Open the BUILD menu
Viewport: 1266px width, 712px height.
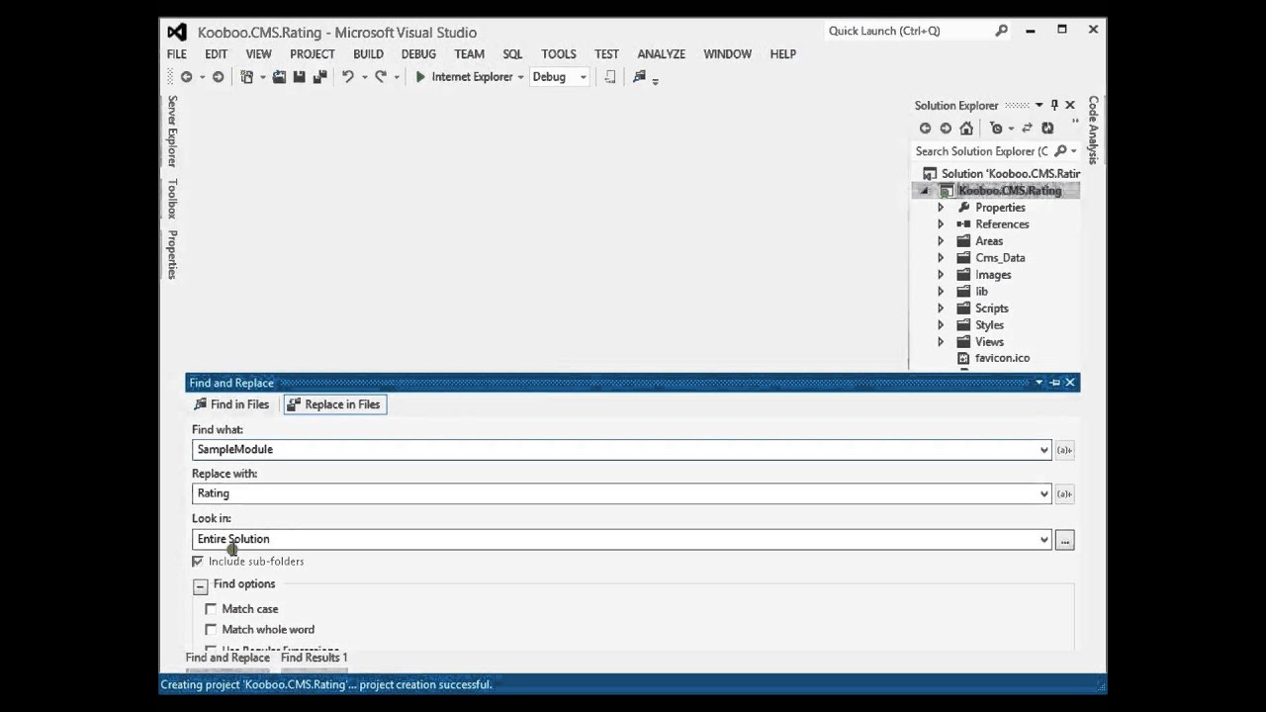coord(368,54)
